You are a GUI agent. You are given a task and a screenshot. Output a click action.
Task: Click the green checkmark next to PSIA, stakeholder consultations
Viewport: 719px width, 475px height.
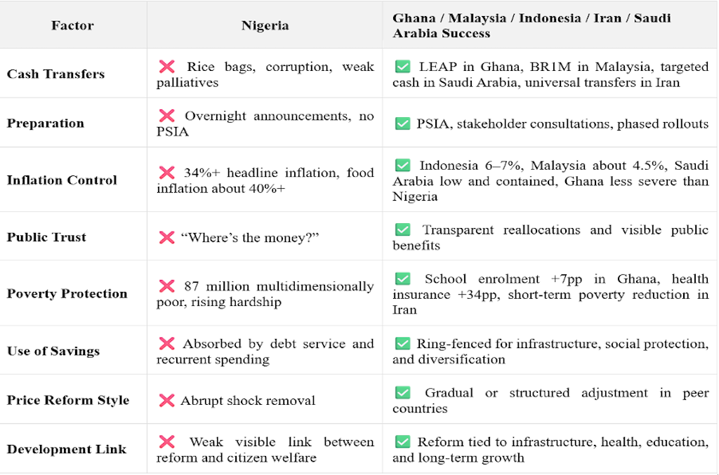coord(402,123)
